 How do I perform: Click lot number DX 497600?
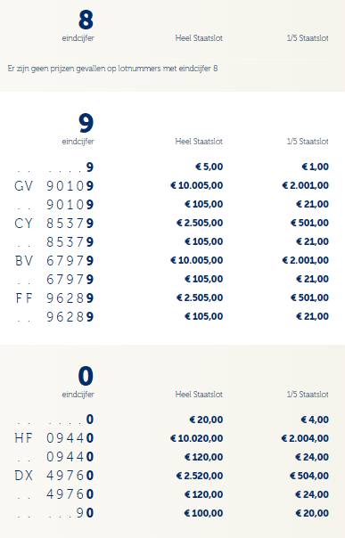(53, 476)
